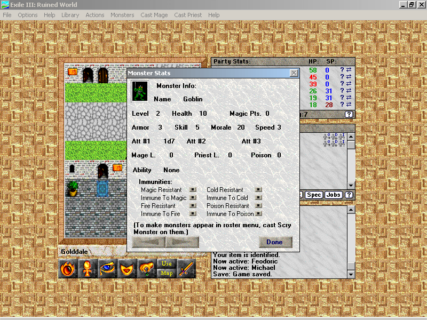Click the 'Now active: Feodoric' log line
The height and width of the screenshot is (320, 427).
246,261
